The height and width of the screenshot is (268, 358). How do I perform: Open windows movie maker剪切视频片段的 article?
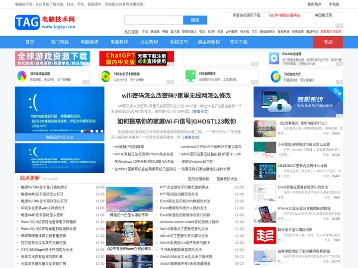pyautogui.click(x=189, y=222)
